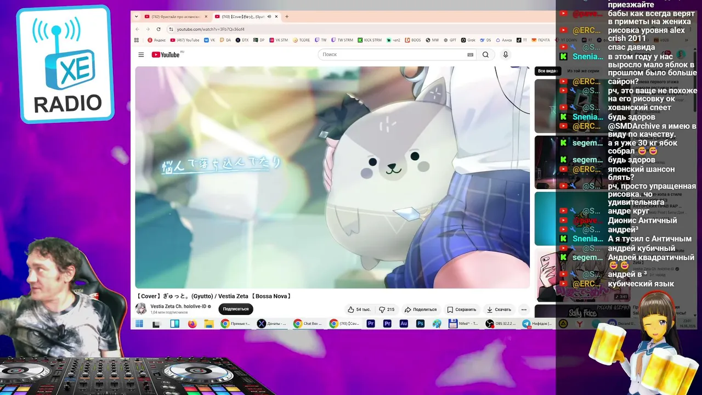Viewport: 702px width, 395px height.
Task: Open the Яндекс bookmark
Action: pos(157,40)
